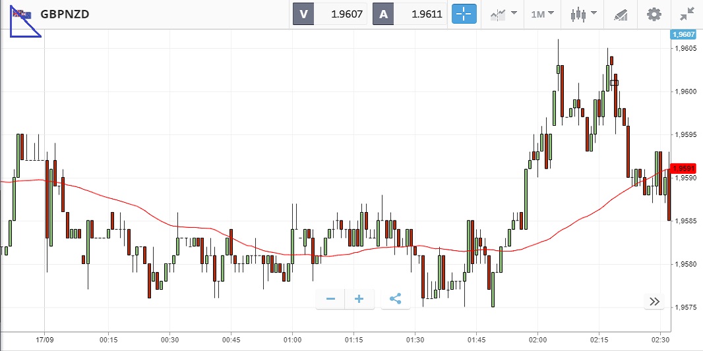703x351 pixels.
Task: Zoom out the chart with minus button
Action: click(330, 299)
